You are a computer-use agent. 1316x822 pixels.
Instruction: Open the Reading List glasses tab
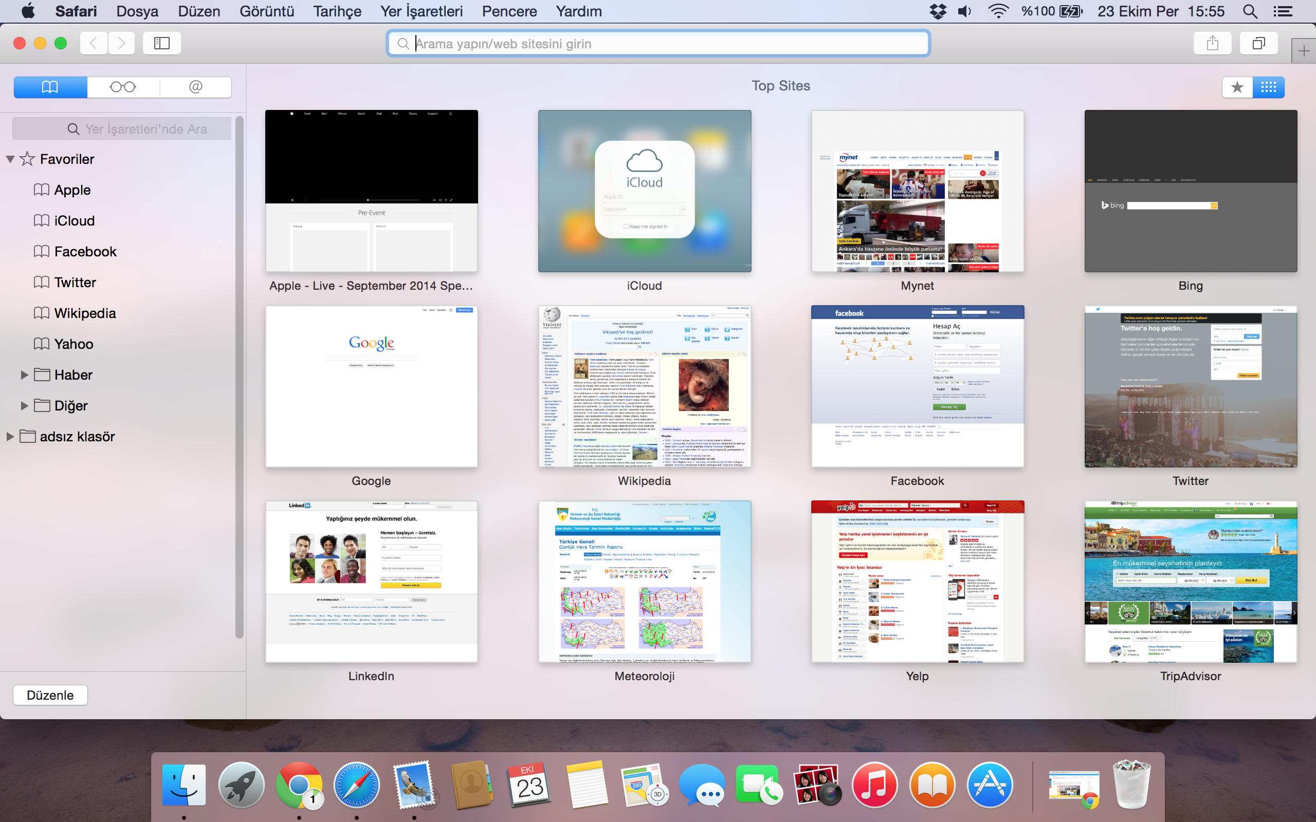pos(123,87)
